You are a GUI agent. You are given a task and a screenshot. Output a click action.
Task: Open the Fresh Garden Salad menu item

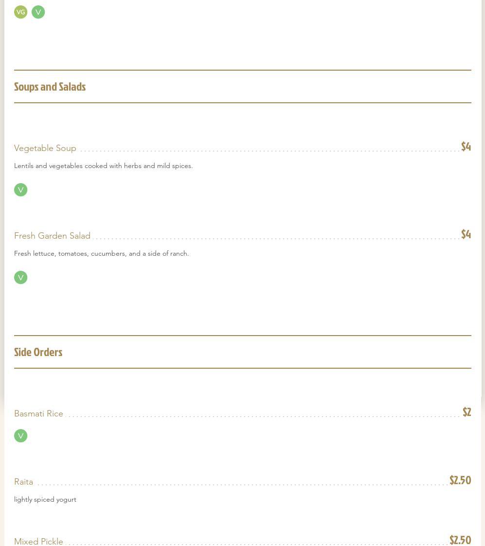[x=52, y=236]
